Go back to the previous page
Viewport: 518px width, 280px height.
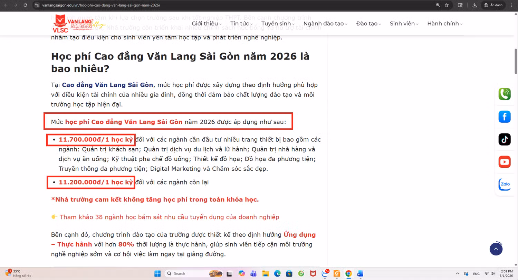tap(6, 5)
